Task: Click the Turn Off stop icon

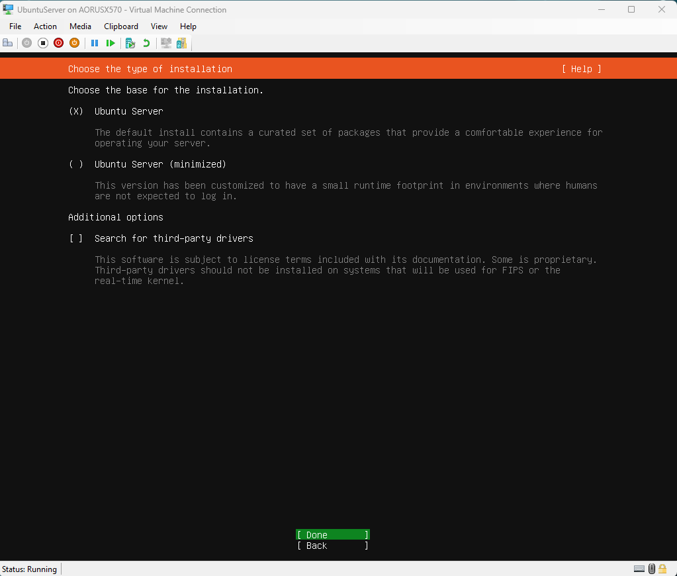Action: (43, 43)
